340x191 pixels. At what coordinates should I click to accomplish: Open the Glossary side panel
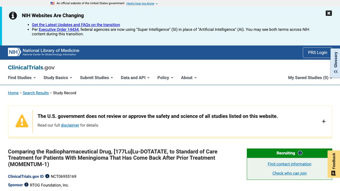[335, 63]
